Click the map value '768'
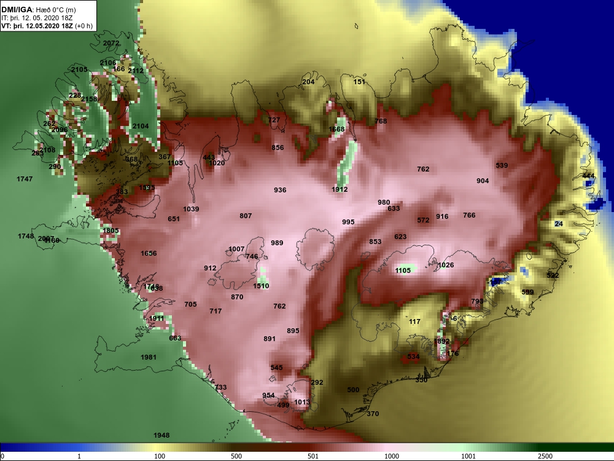This screenshot has width=614, height=461. pyautogui.click(x=381, y=121)
